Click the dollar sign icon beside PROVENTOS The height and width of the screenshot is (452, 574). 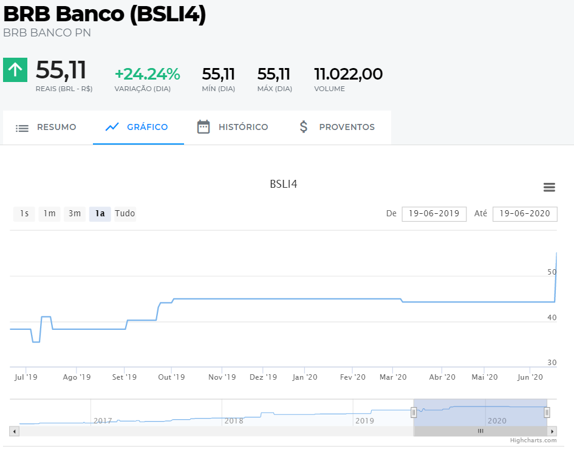[x=304, y=127]
